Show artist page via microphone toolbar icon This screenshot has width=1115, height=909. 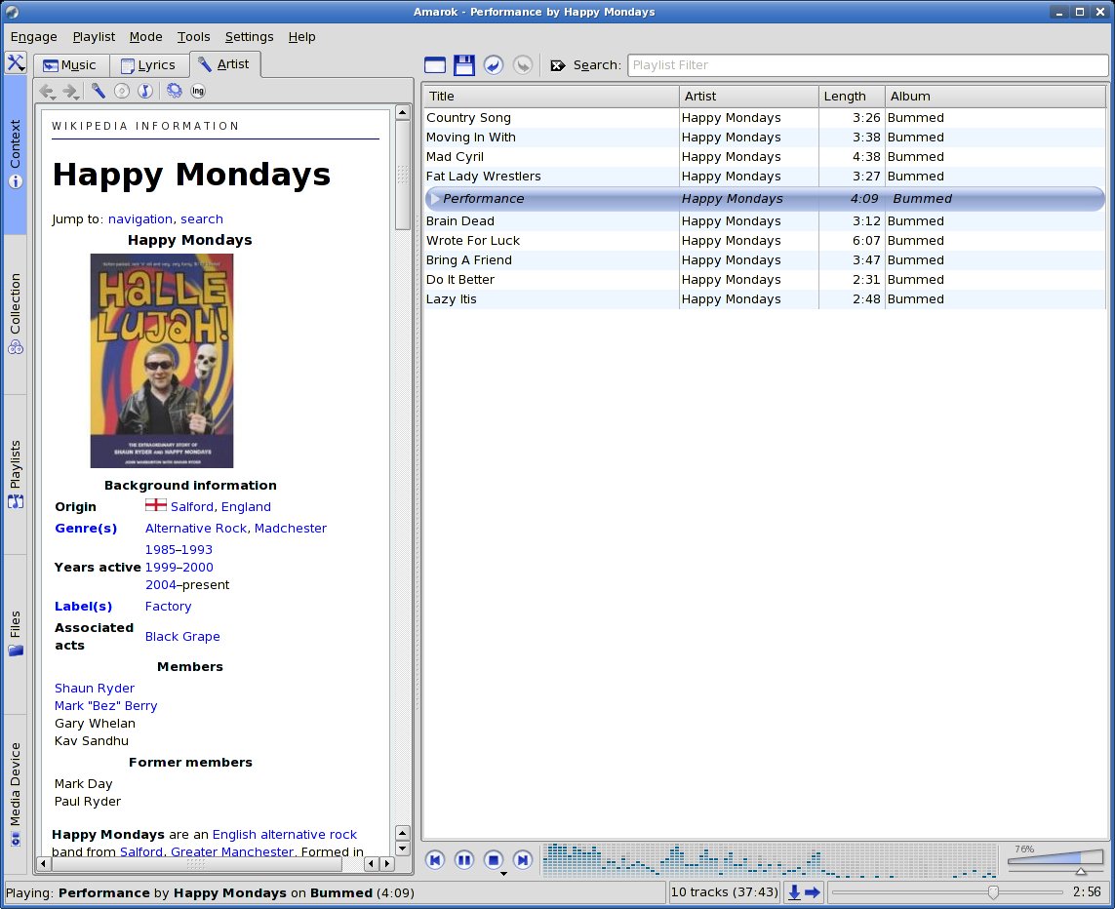pos(99,91)
